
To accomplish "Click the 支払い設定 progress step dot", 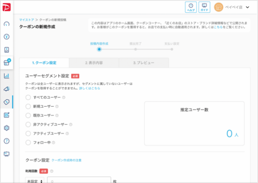I will tap(172, 49).
